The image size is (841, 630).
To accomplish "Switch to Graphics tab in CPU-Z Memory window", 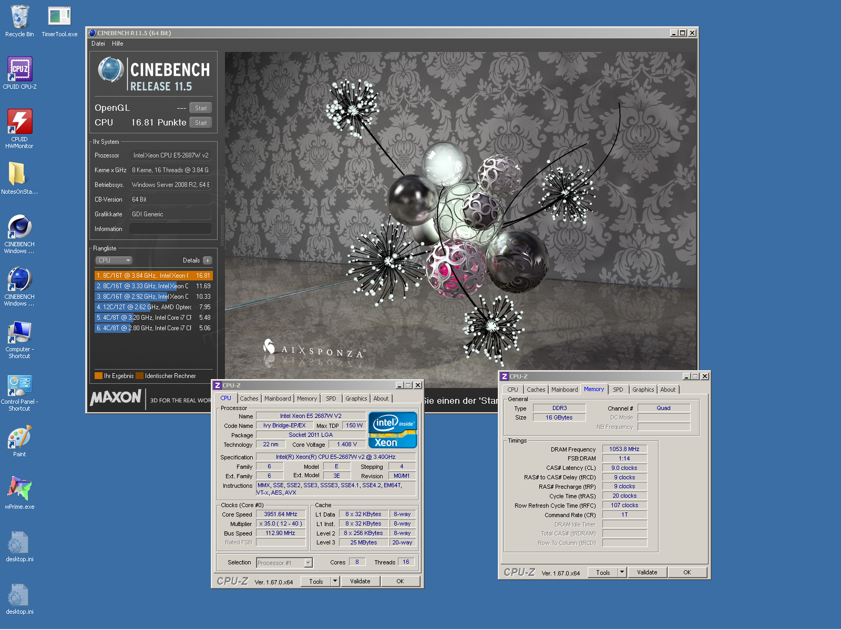I will [643, 390].
